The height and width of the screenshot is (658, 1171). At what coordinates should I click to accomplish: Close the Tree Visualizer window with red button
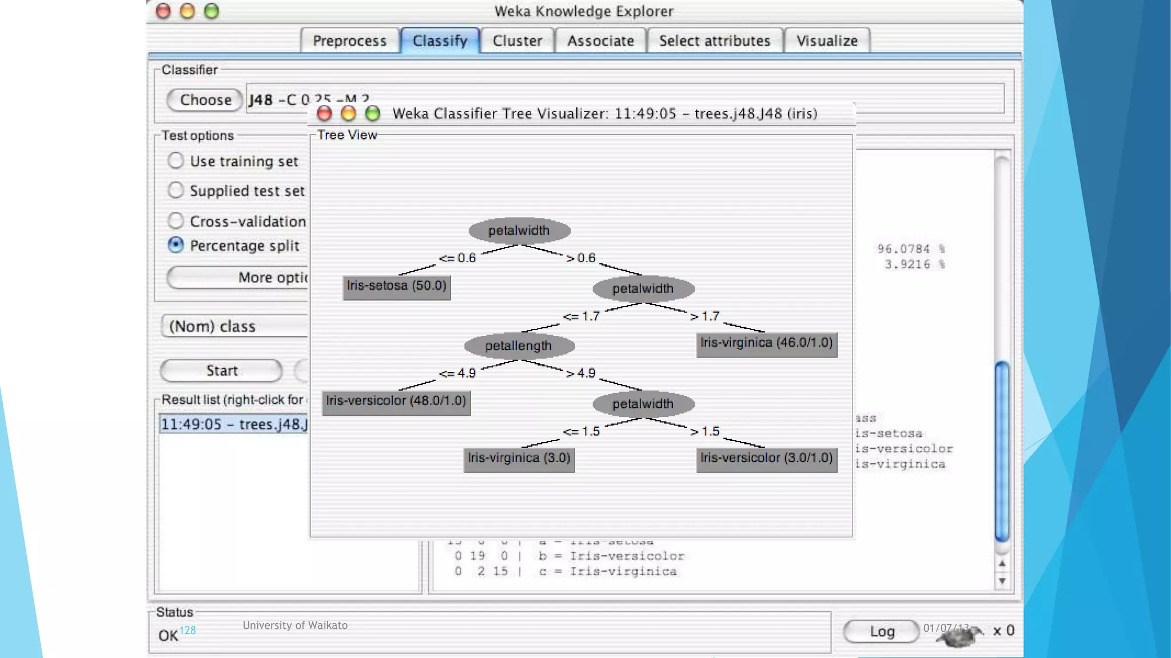pos(324,114)
